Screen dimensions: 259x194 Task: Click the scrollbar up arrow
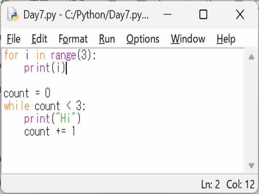tap(251, 57)
